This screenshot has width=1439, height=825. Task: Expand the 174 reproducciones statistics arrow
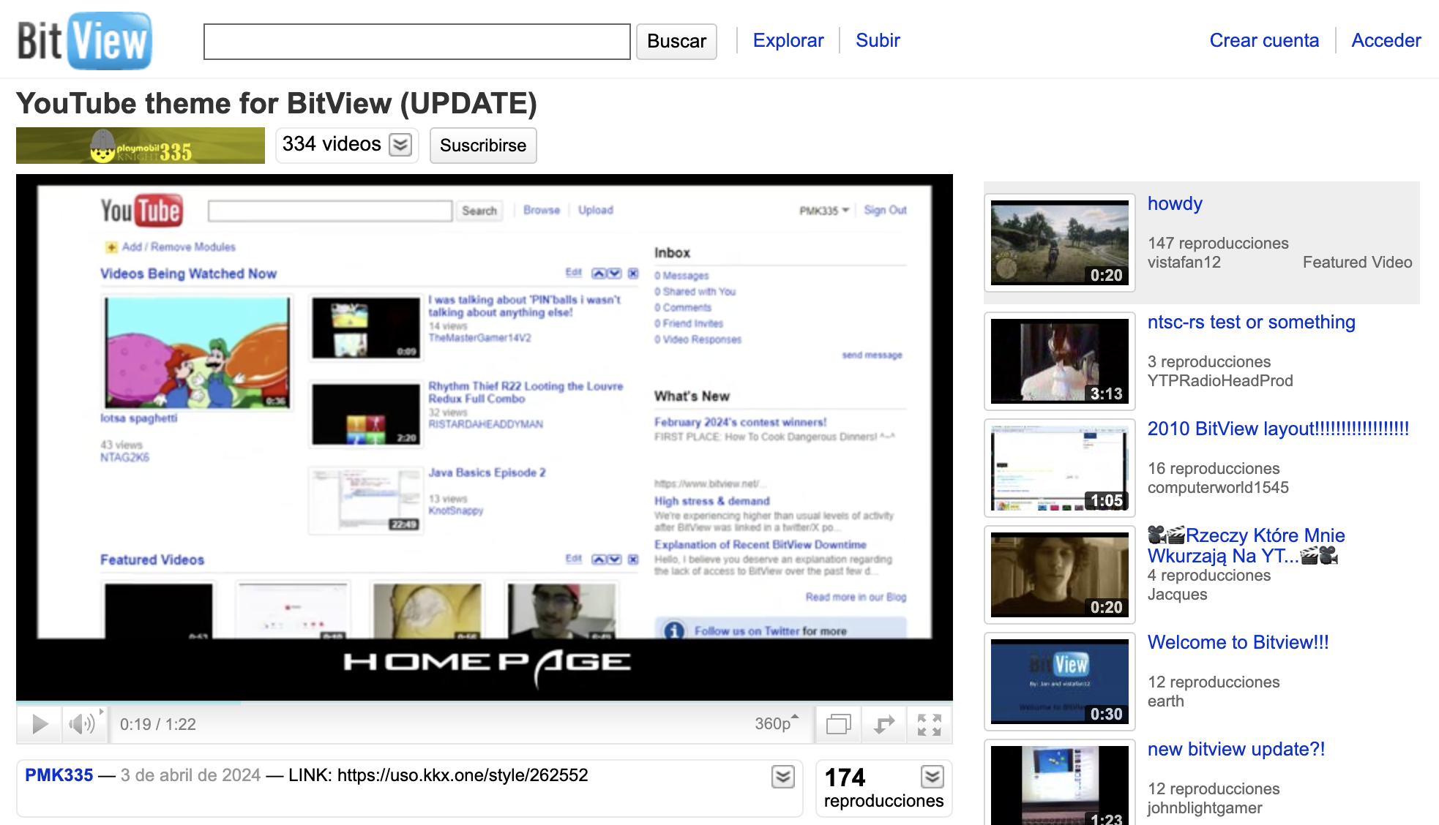click(932, 776)
